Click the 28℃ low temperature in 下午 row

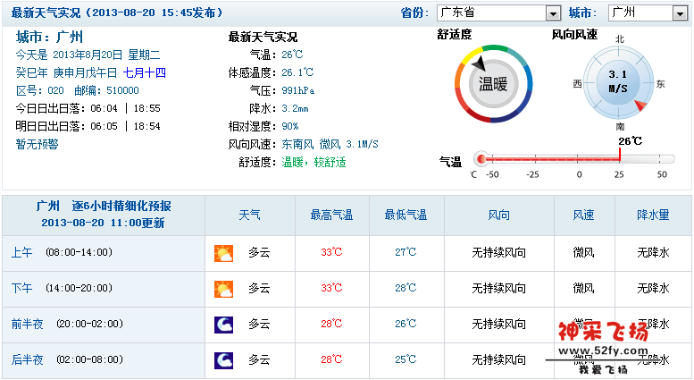click(406, 288)
